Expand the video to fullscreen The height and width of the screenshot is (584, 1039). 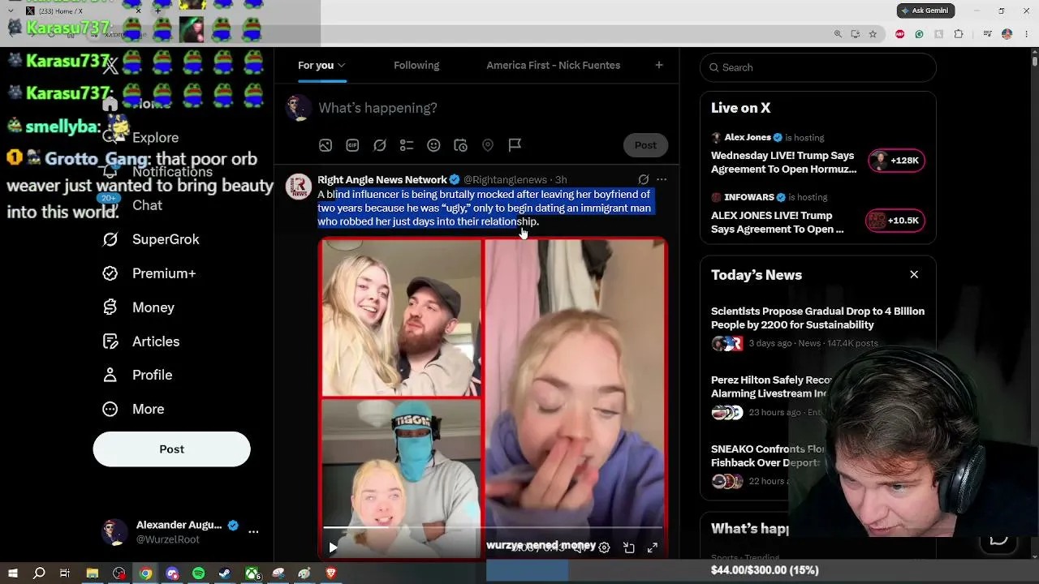click(x=652, y=548)
